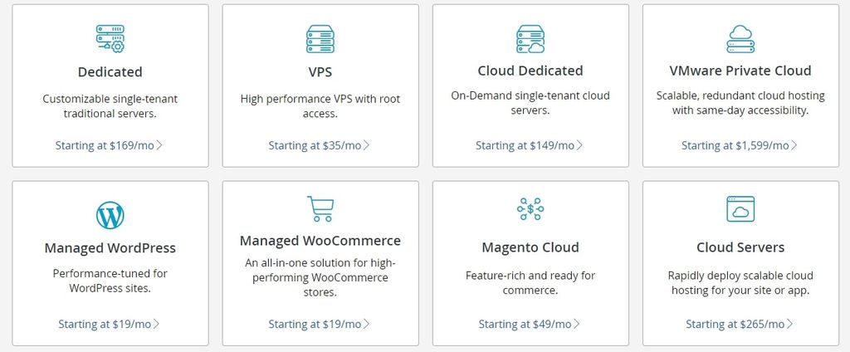
Task: Click the VPS server stack icon
Action: [320, 39]
